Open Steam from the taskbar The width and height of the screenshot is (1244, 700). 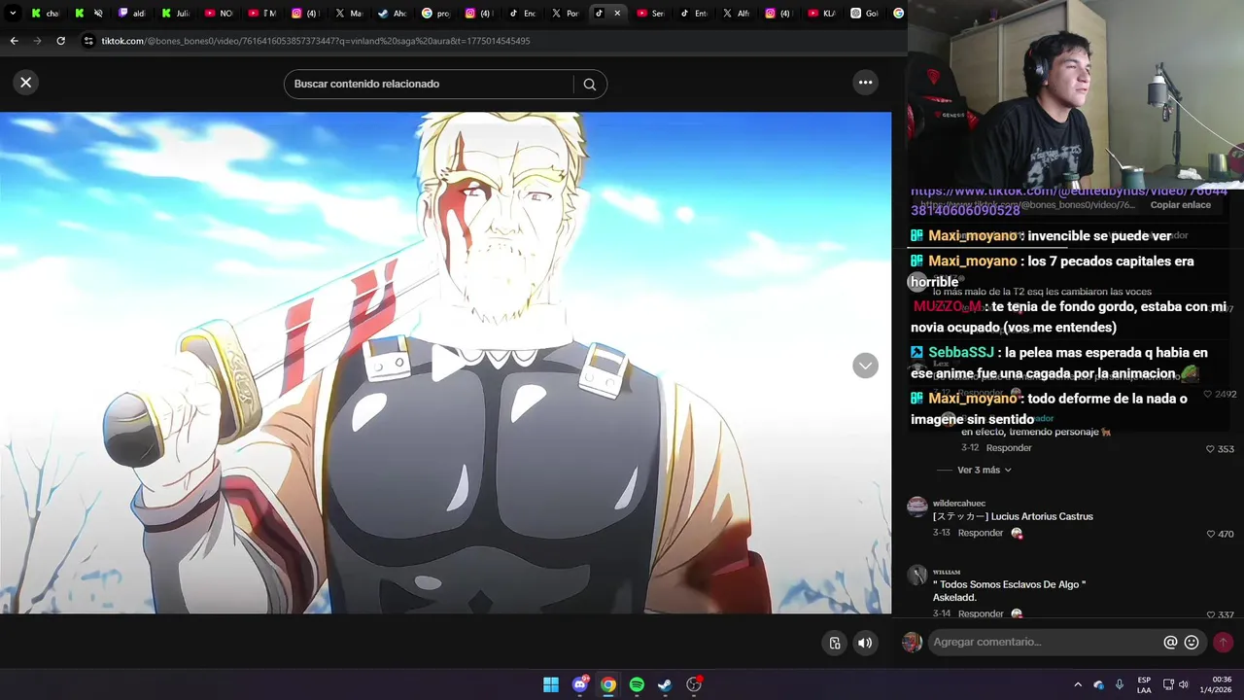tap(665, 684)
